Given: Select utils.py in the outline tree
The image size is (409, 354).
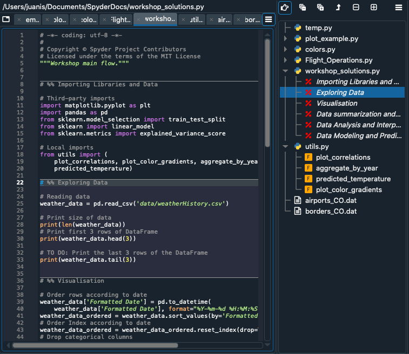Looking at the screenshot, I should [x=317, y=146].
